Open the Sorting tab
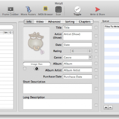119x119 pixels. point(70,22)
